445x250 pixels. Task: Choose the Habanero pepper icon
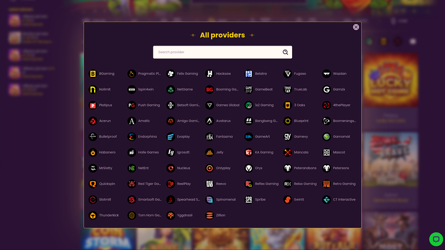93,152
